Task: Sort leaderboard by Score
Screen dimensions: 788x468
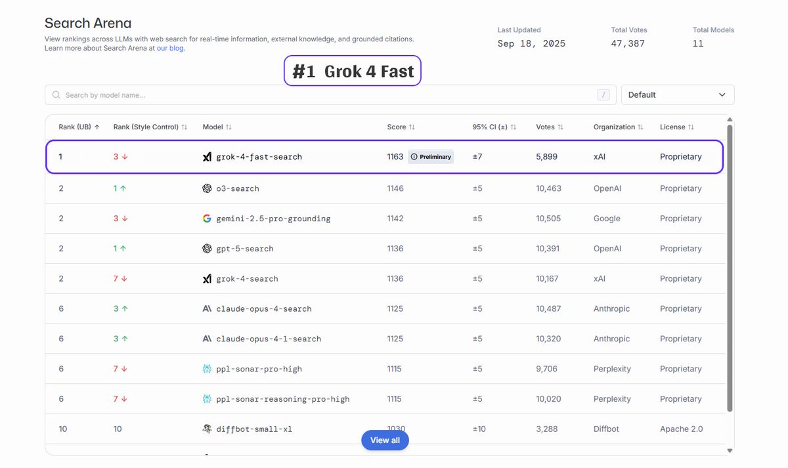Action: [x=401, y=127]
